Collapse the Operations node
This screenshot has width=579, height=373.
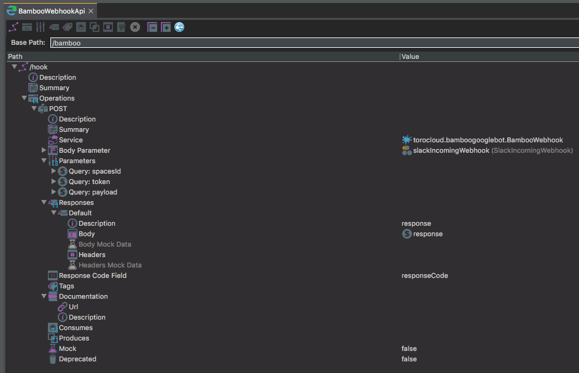click(24, 98)
